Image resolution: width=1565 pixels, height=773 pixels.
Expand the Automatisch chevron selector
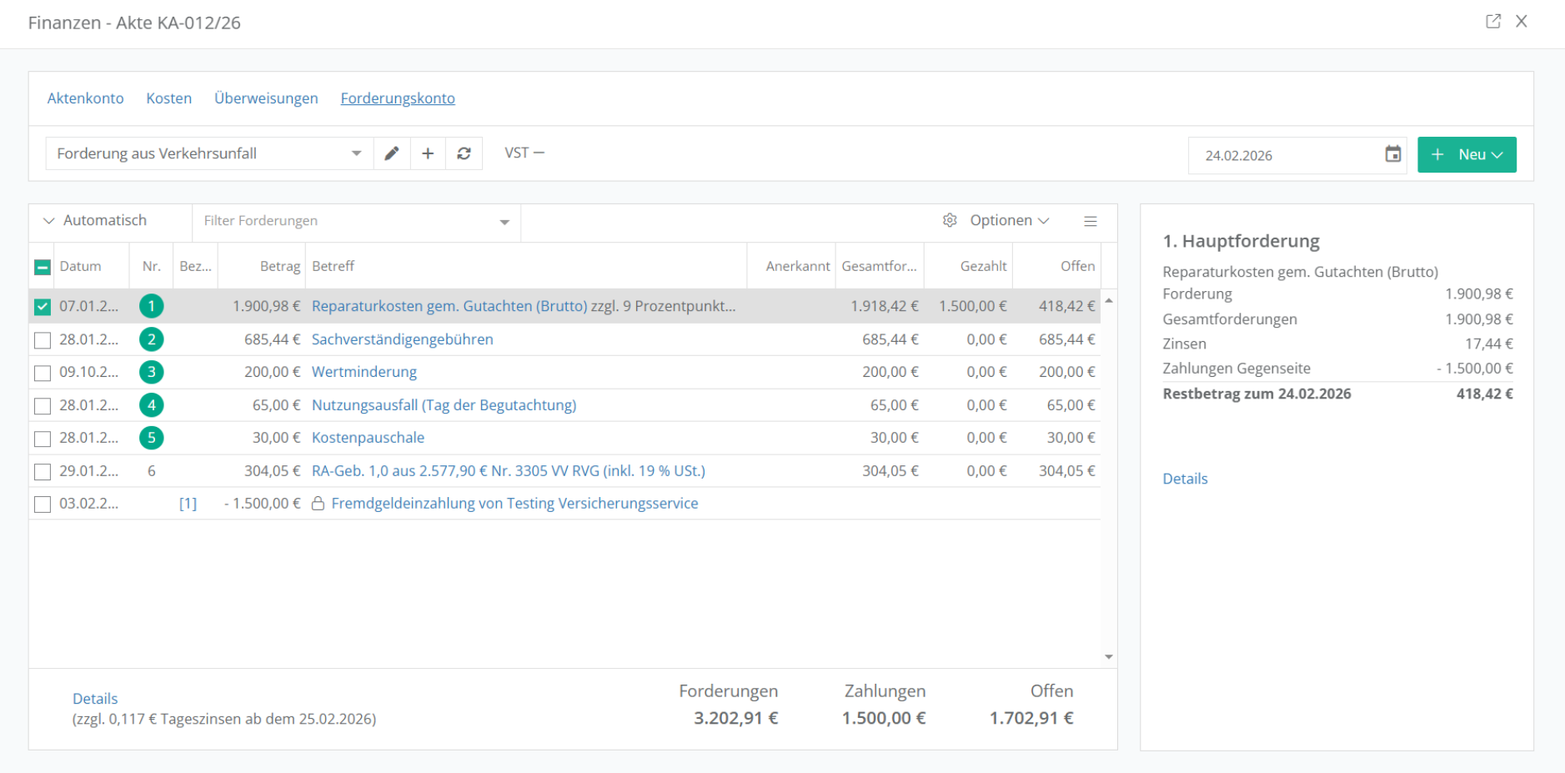(x=49, y=221)
